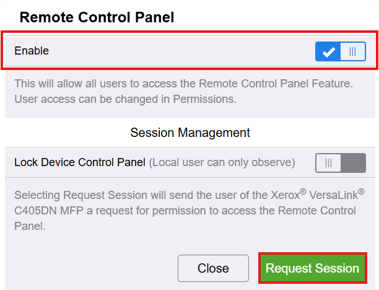
Task: Click the 'Local user can only observe' note
Action: point(222,162)
